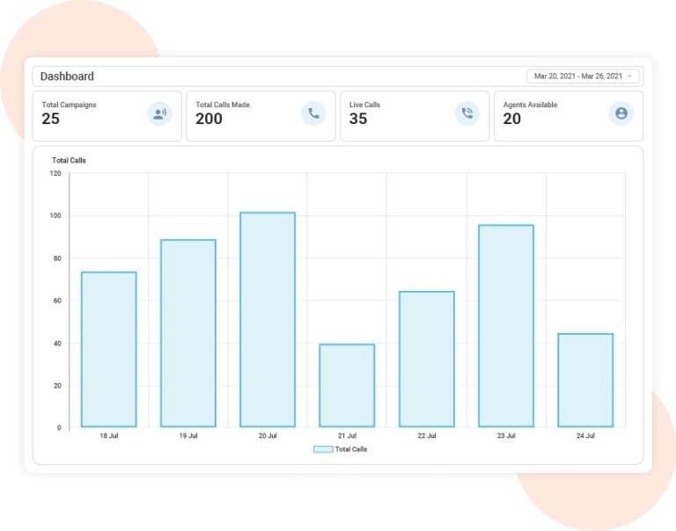Viewport: 676px width, 531px height.
Task: Toggle the Total Calls legend swatch
Action: (x=323, y=449)
